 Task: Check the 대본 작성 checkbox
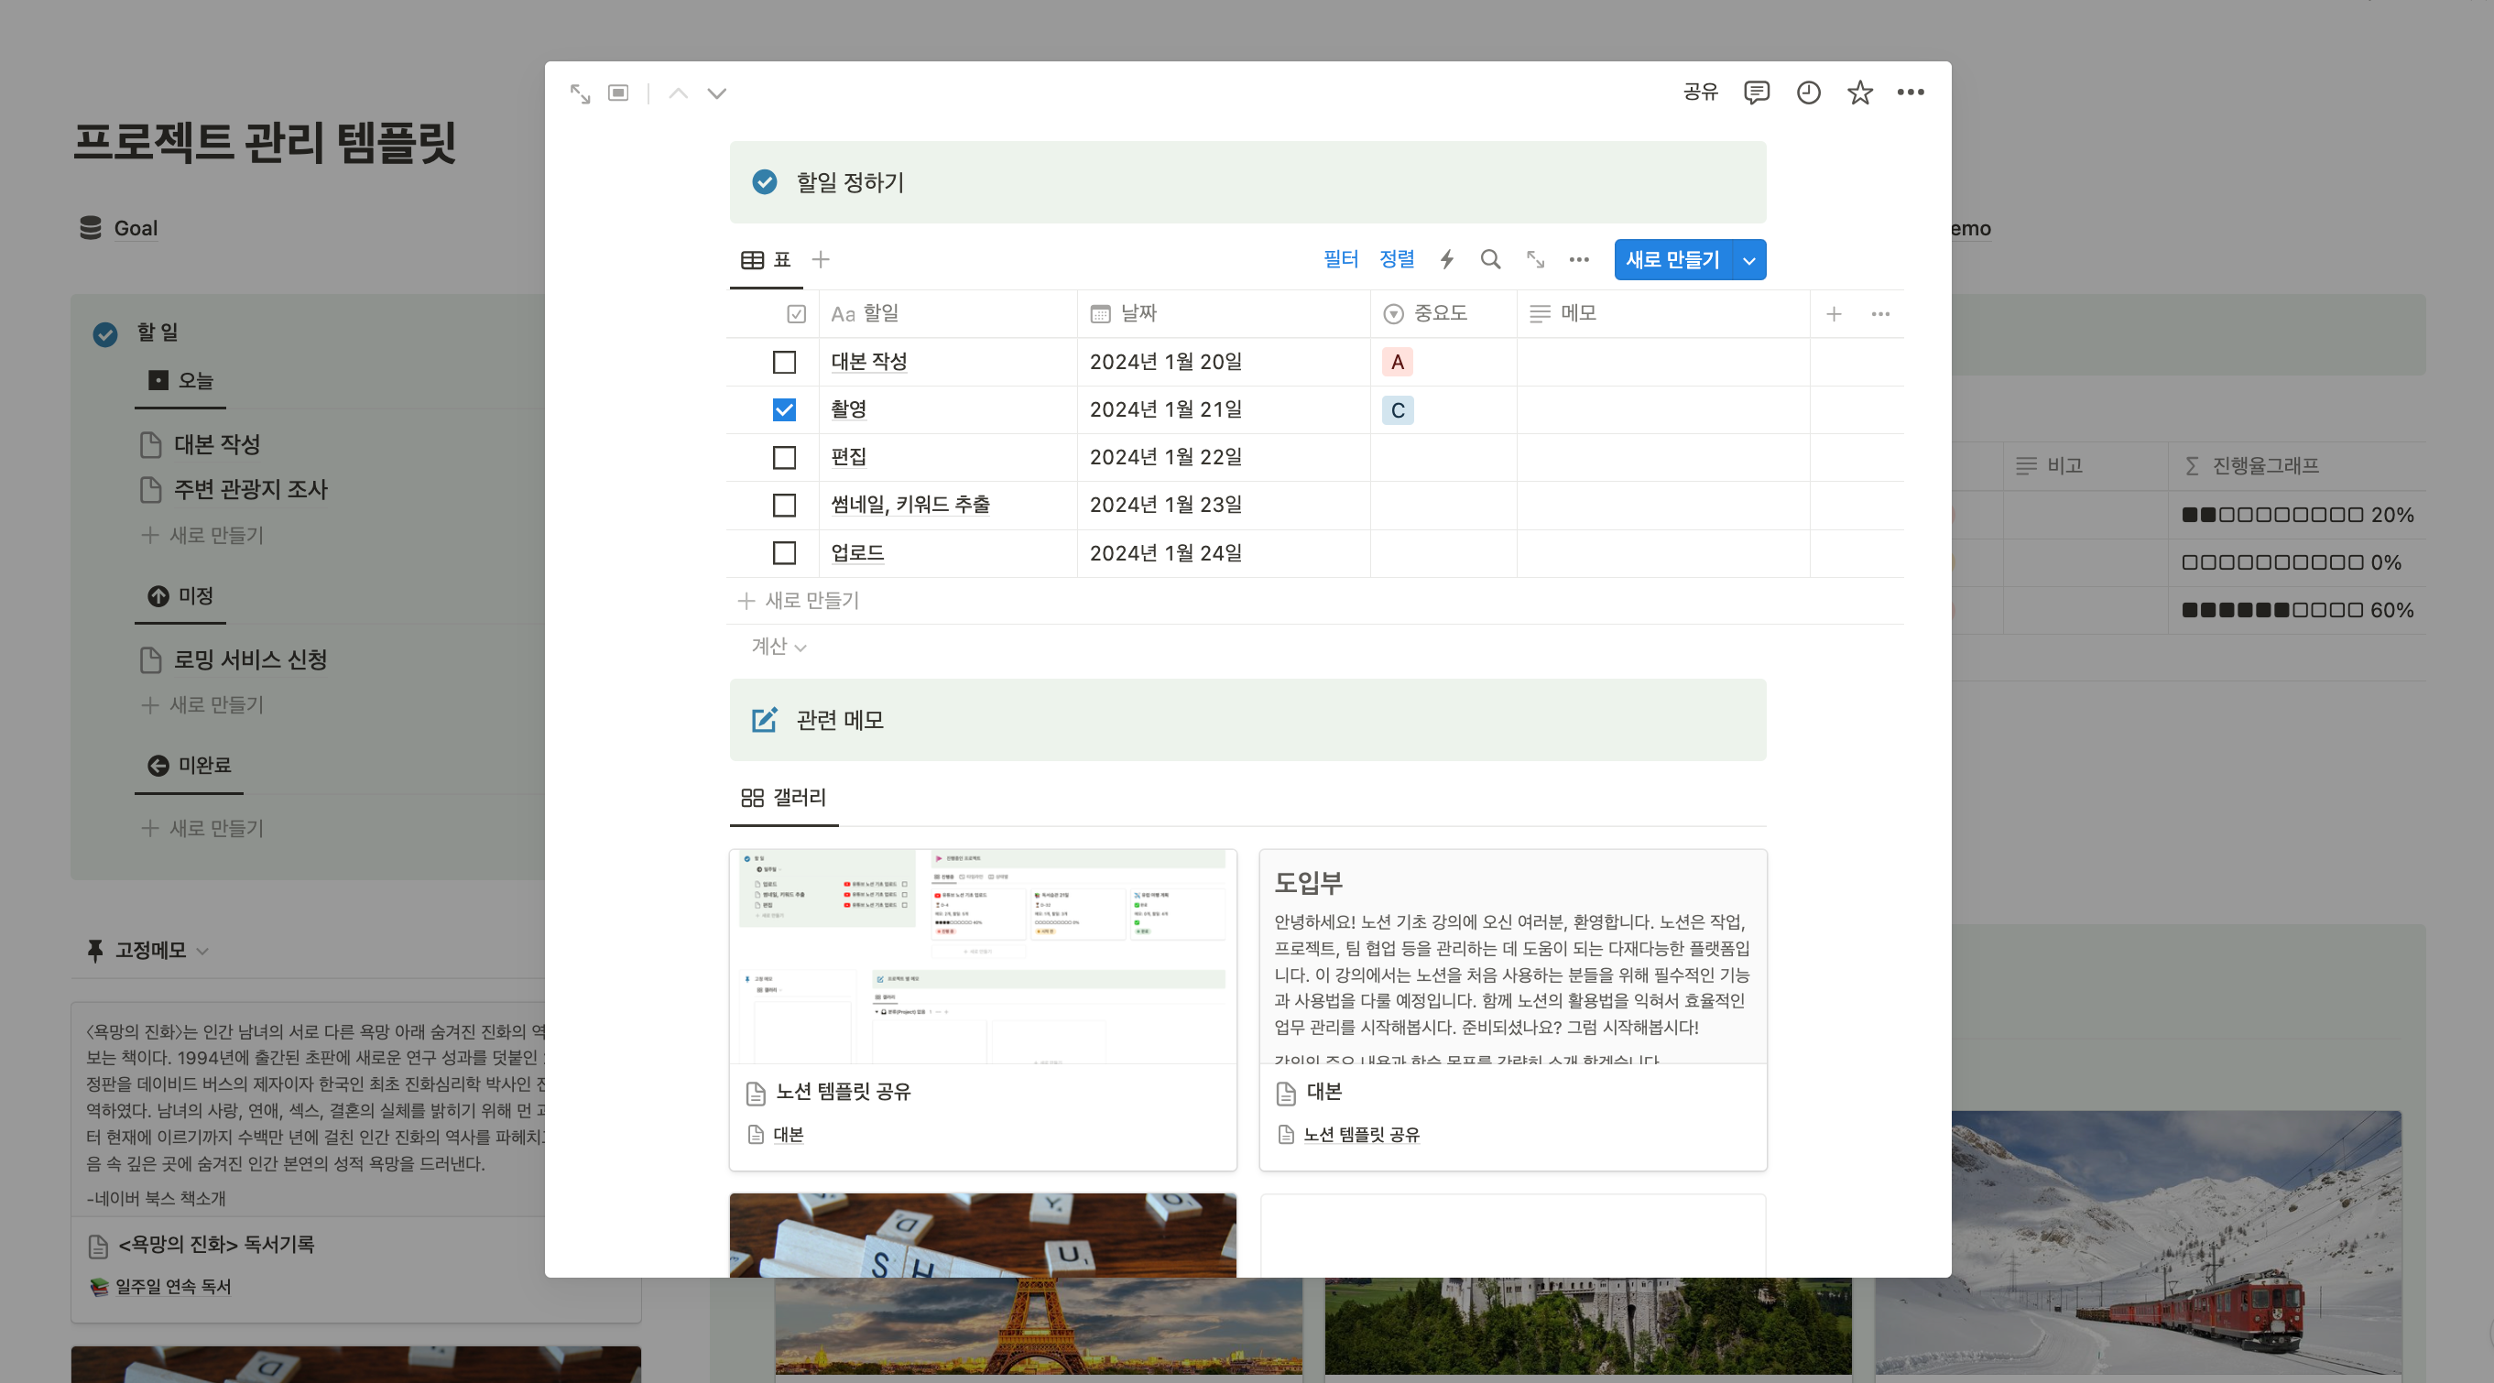coord(783,362)
